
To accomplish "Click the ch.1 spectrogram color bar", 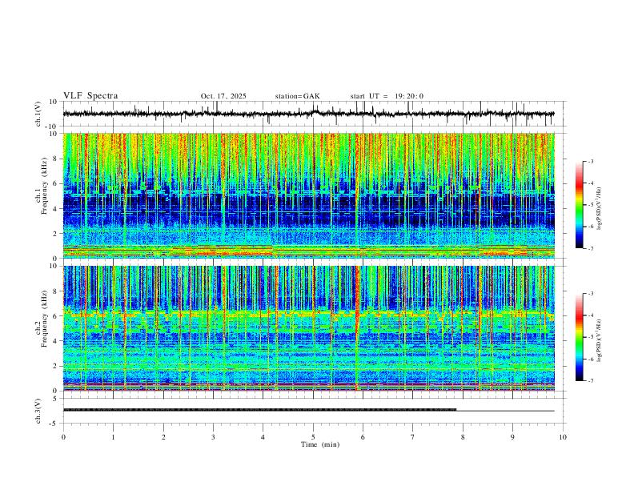I will pos(579,205).
